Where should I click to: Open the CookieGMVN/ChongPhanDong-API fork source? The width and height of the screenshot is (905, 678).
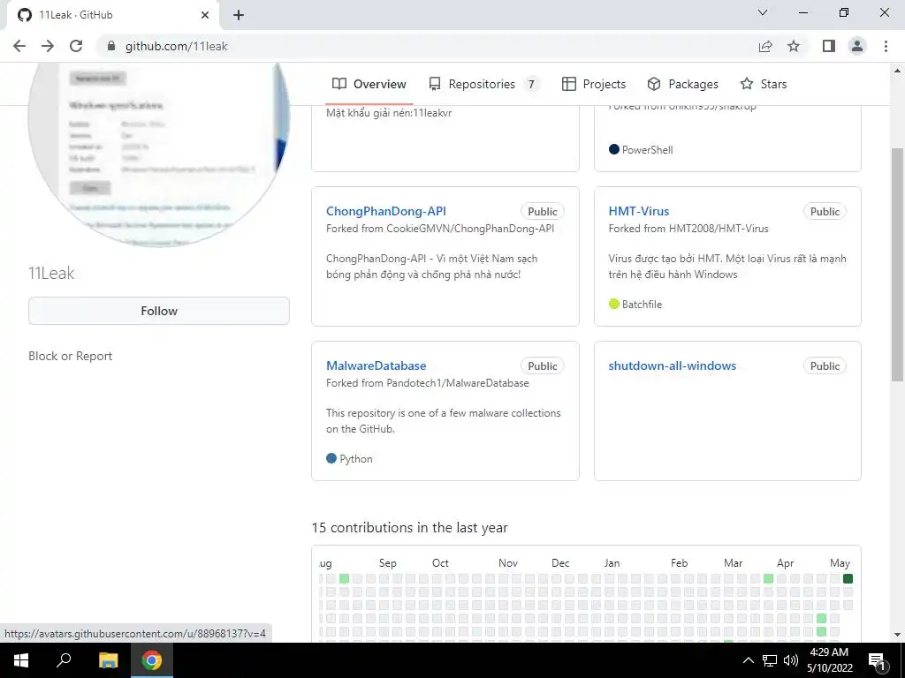[470, 229]
